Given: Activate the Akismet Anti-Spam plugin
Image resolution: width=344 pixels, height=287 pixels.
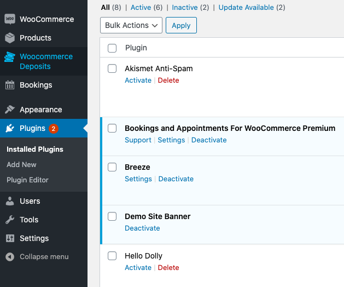Looking at the screenshot, I should 138,80.
